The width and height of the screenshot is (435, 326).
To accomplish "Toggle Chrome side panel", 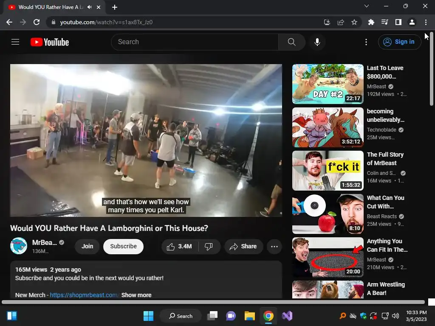I will click(398, 22).
